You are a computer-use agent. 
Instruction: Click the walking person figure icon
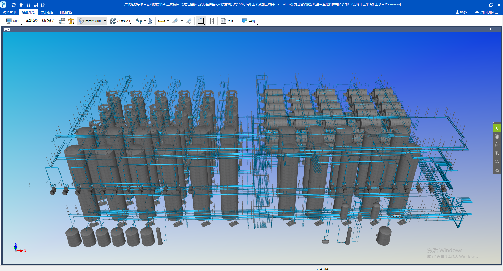[150, 21]
